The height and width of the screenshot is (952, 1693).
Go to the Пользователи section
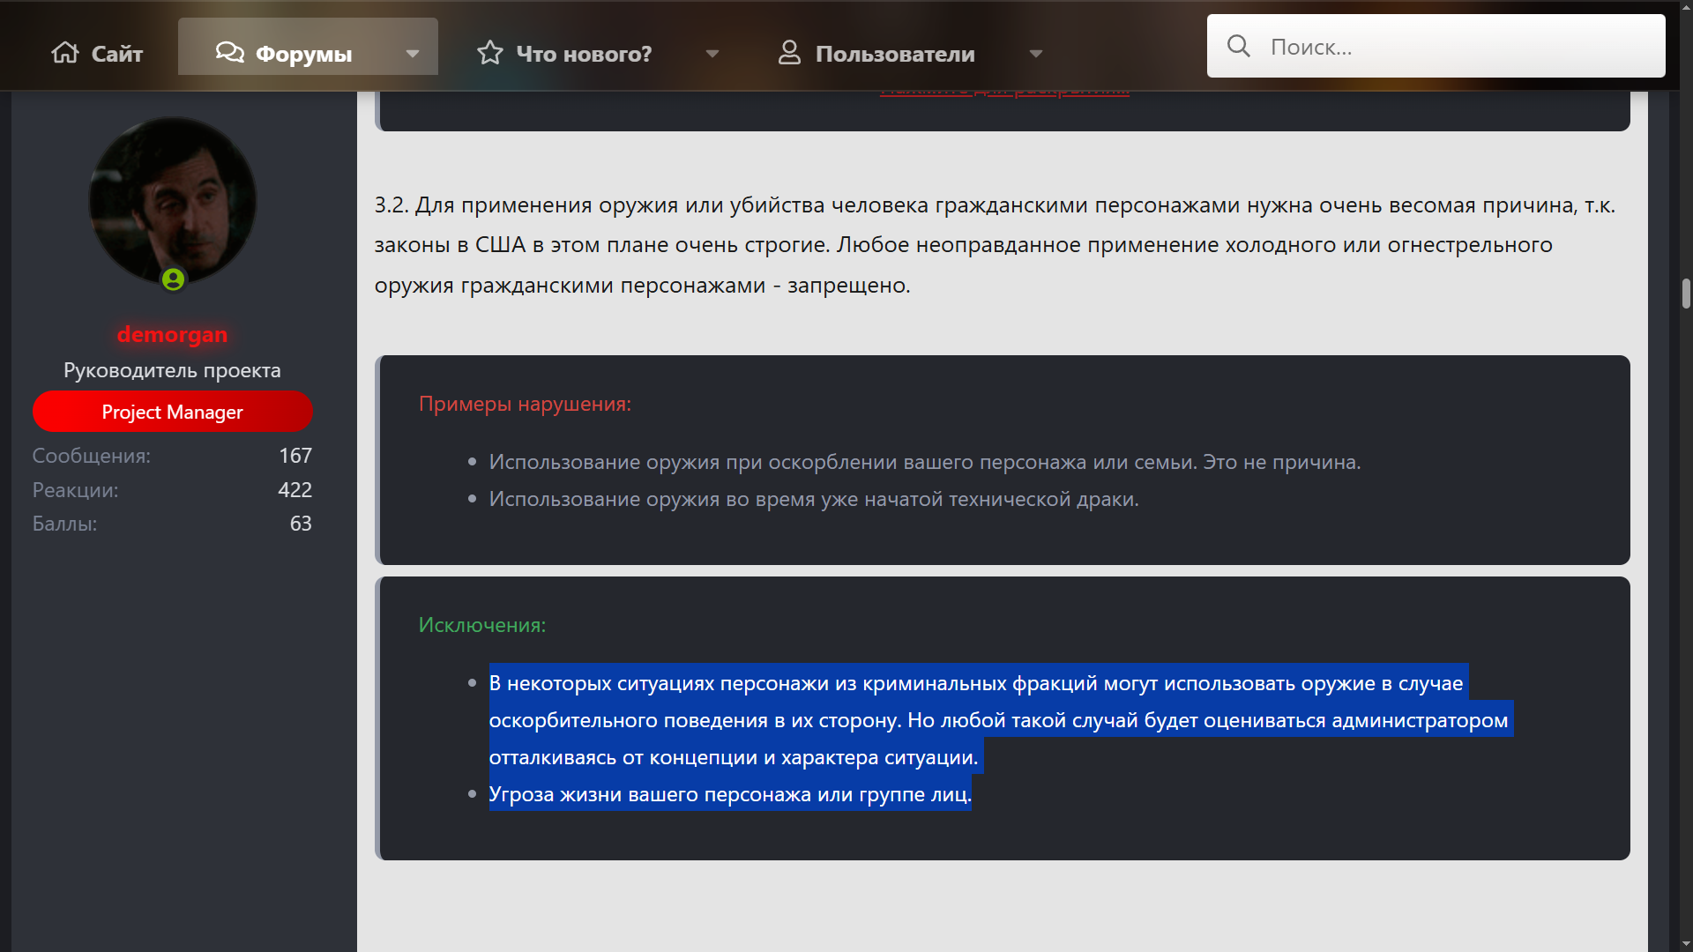(x=895, y=54)
